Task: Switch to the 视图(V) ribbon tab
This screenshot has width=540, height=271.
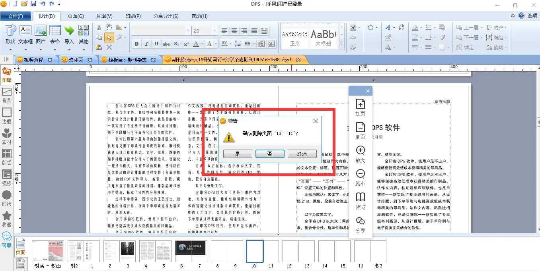Action: click(x=104, y=16)
